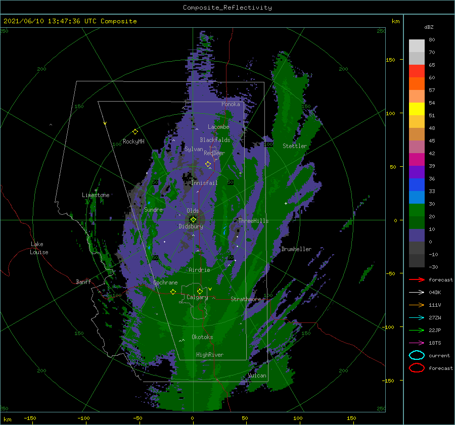Click the red forecast arrow in the legend

(x=417, y=279)
